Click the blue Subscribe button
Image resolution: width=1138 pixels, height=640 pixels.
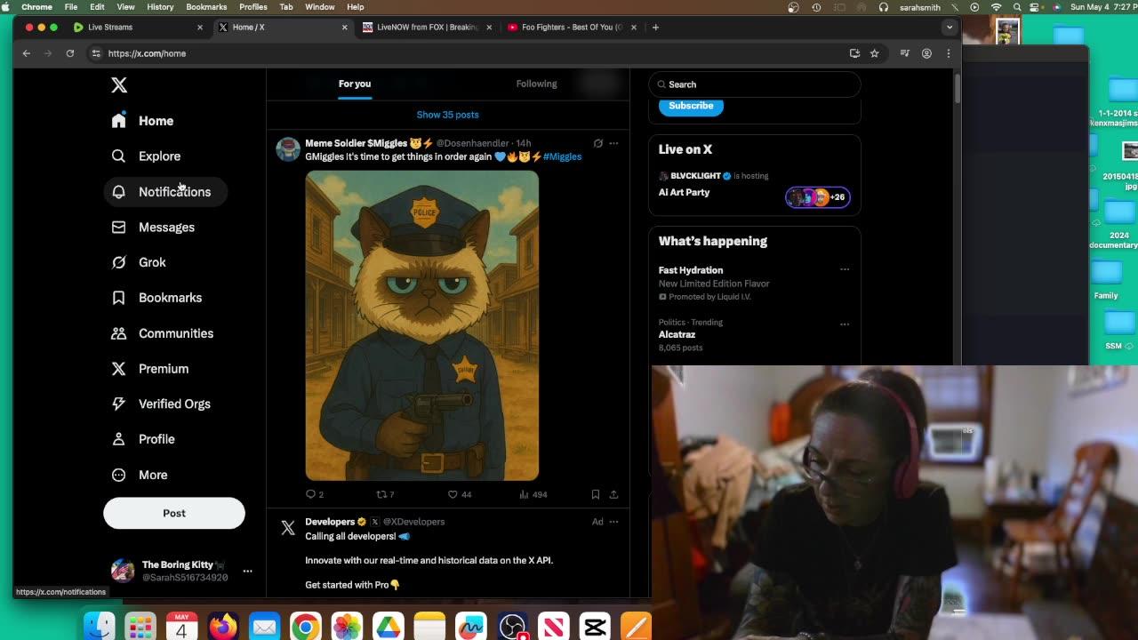(x=691, y=106)
